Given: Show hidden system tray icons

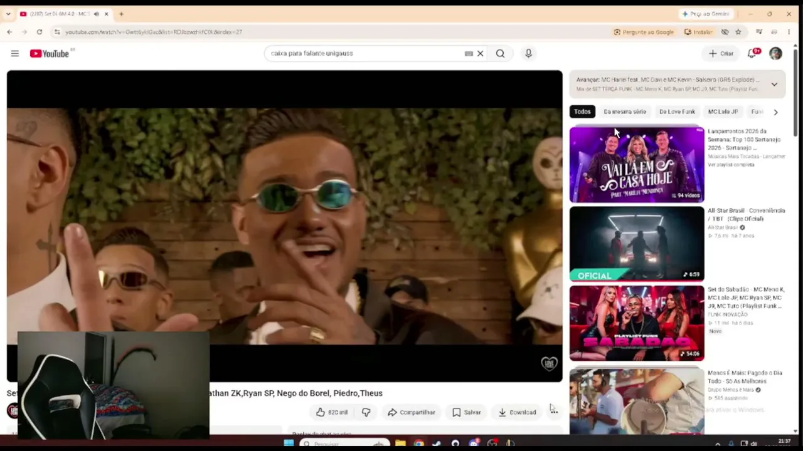Looking at the screenshot, I should (718, 443).
